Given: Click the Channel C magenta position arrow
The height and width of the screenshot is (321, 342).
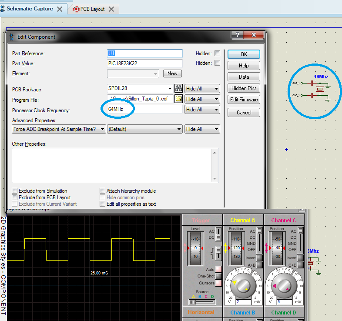Looking at the screenshot, I should tap(267, 248).
